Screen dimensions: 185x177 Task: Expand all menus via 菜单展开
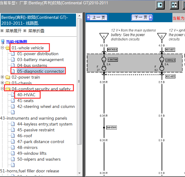(14, 31)
